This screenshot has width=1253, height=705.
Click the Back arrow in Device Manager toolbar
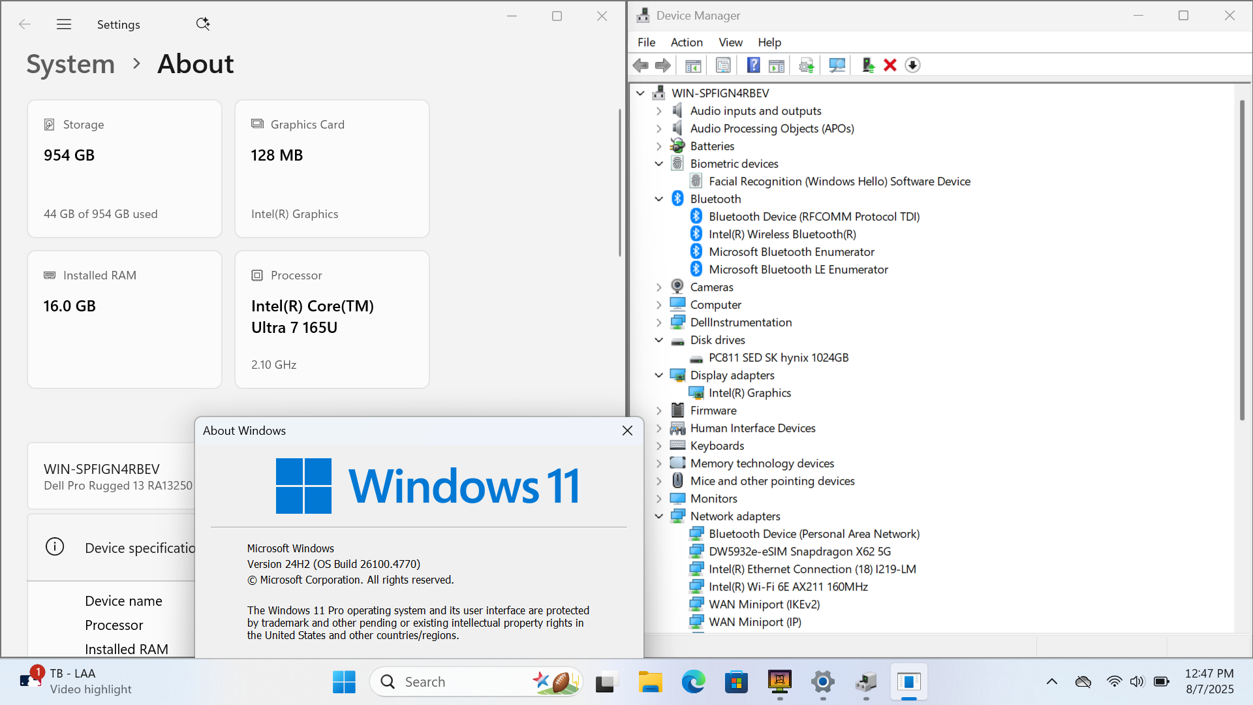click(x=641, y=65)
